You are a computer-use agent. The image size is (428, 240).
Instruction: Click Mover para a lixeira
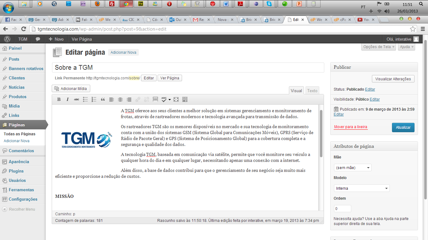351,127
